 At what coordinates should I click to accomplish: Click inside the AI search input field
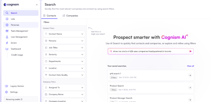coord(151,51)
